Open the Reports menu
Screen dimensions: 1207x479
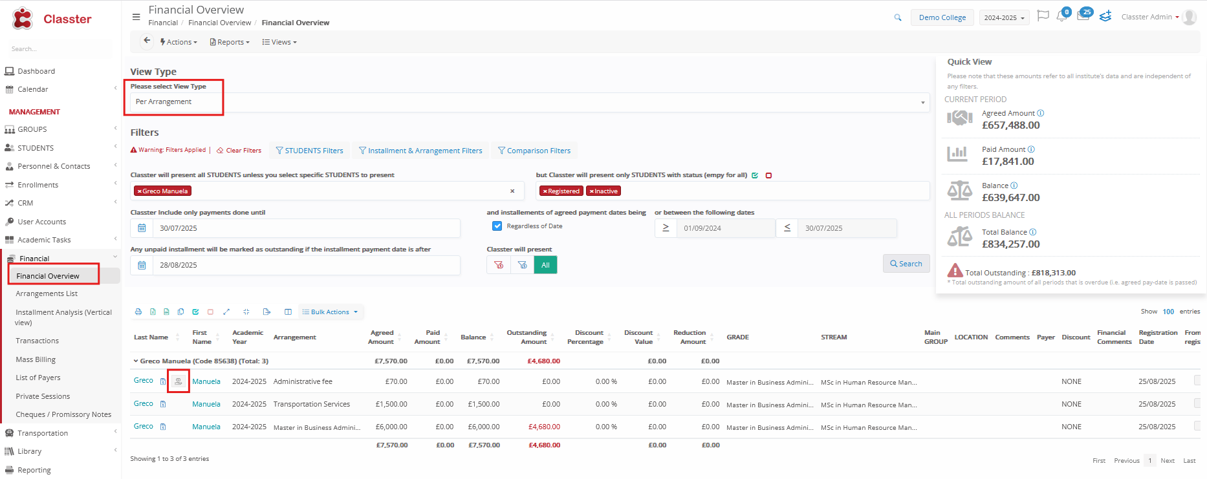click(x=230, y=42)
